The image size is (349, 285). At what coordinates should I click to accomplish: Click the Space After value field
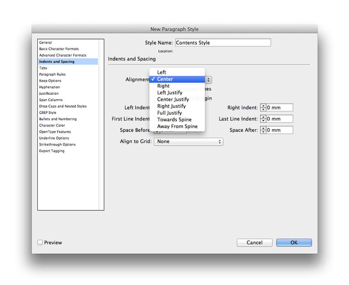pyautogui.click(x=280, y=130)
